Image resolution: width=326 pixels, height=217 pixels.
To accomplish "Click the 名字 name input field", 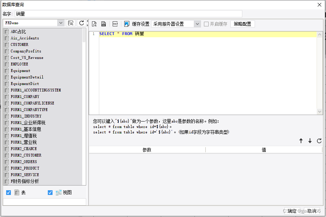I will click(129, 14).
